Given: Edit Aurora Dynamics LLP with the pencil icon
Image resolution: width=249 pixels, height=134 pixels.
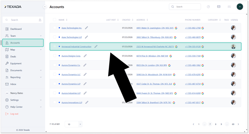Looking at the screenshot, I should 85,84.
